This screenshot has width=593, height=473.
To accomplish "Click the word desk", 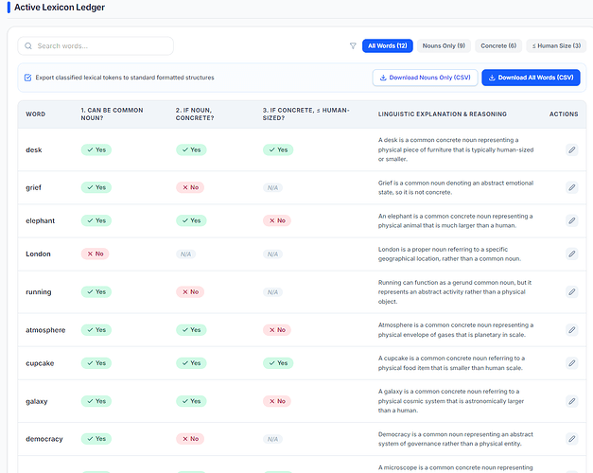I will click(34, 149).
